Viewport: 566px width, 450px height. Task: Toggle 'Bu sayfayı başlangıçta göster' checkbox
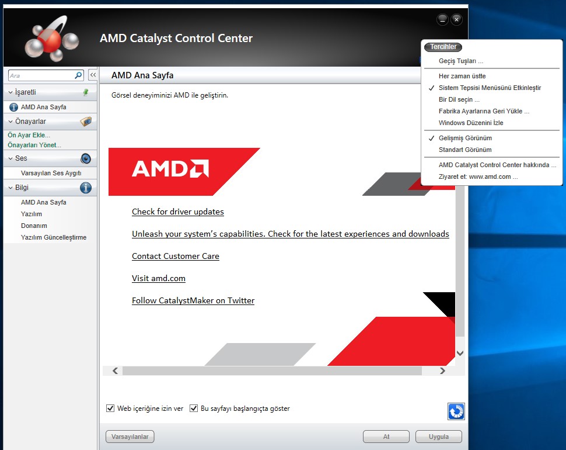(x=194, y=409)
